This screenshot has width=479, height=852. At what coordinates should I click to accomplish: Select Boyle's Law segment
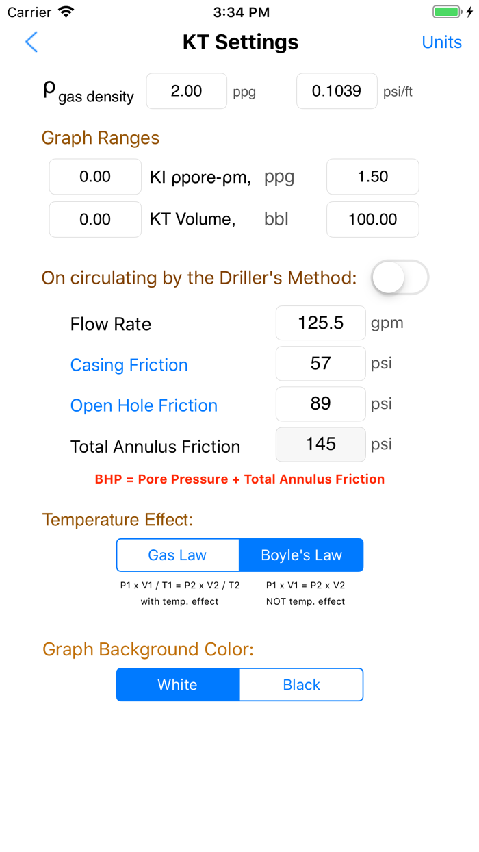click(301, 555)
